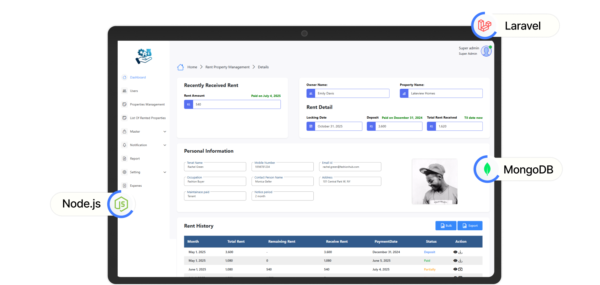
Task: Click the payment icon in the Partially row
Action: [460, 269]
